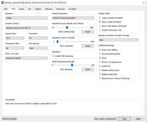Go to the Network tab
Screen dimensions: 147x122
49,9
